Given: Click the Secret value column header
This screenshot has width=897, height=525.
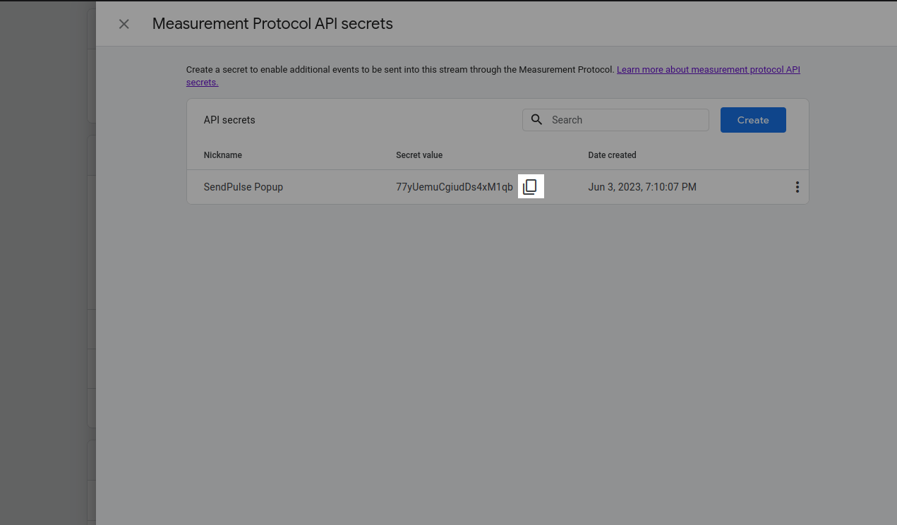Looking at the screenshot, I should point(419,155).
